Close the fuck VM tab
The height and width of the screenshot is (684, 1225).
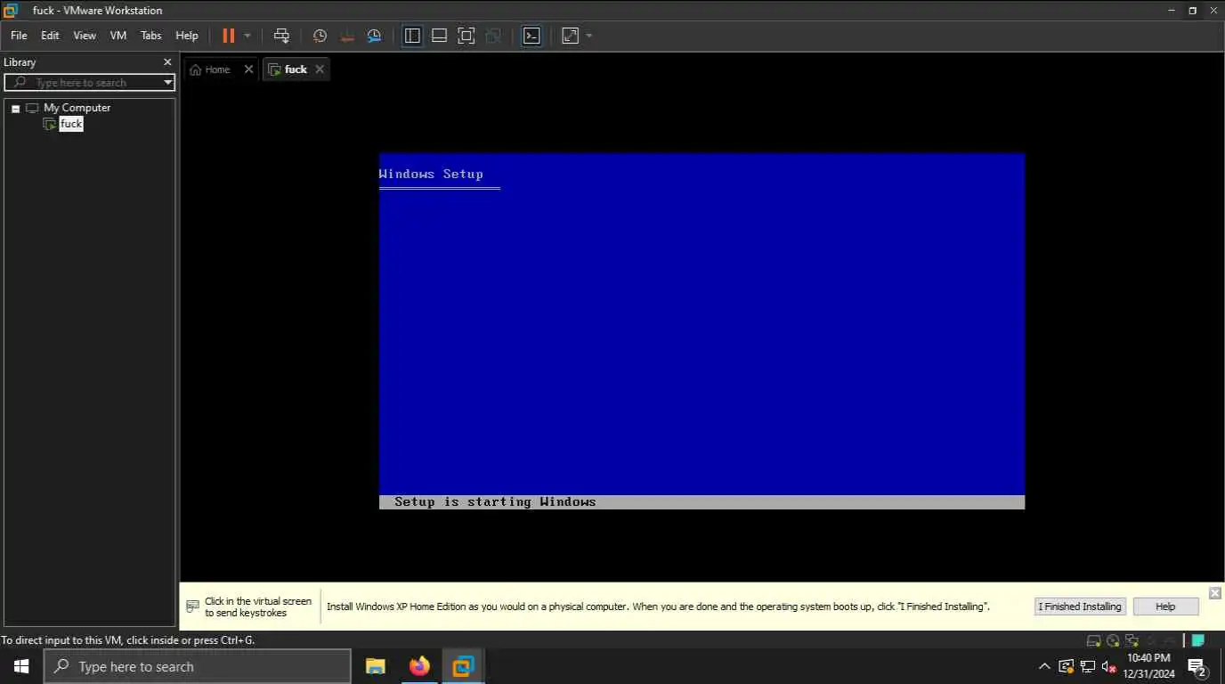point(320,69)
